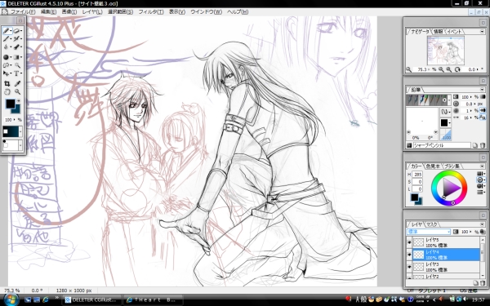This screenshot has height=306, width=490.
Task: Swap foreground and background colors in toolbox
Action: 18,101
